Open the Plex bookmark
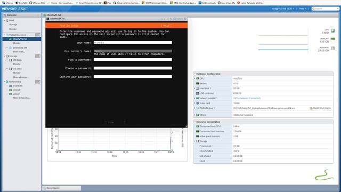 [108, 3]
